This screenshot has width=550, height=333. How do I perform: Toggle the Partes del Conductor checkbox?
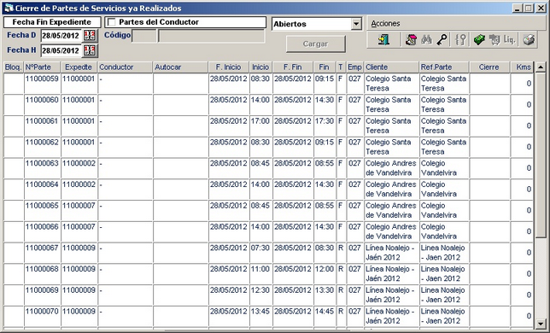pos(112,22)
